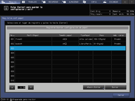
Task: Open the Máquina tab
Action: (10, 2)
